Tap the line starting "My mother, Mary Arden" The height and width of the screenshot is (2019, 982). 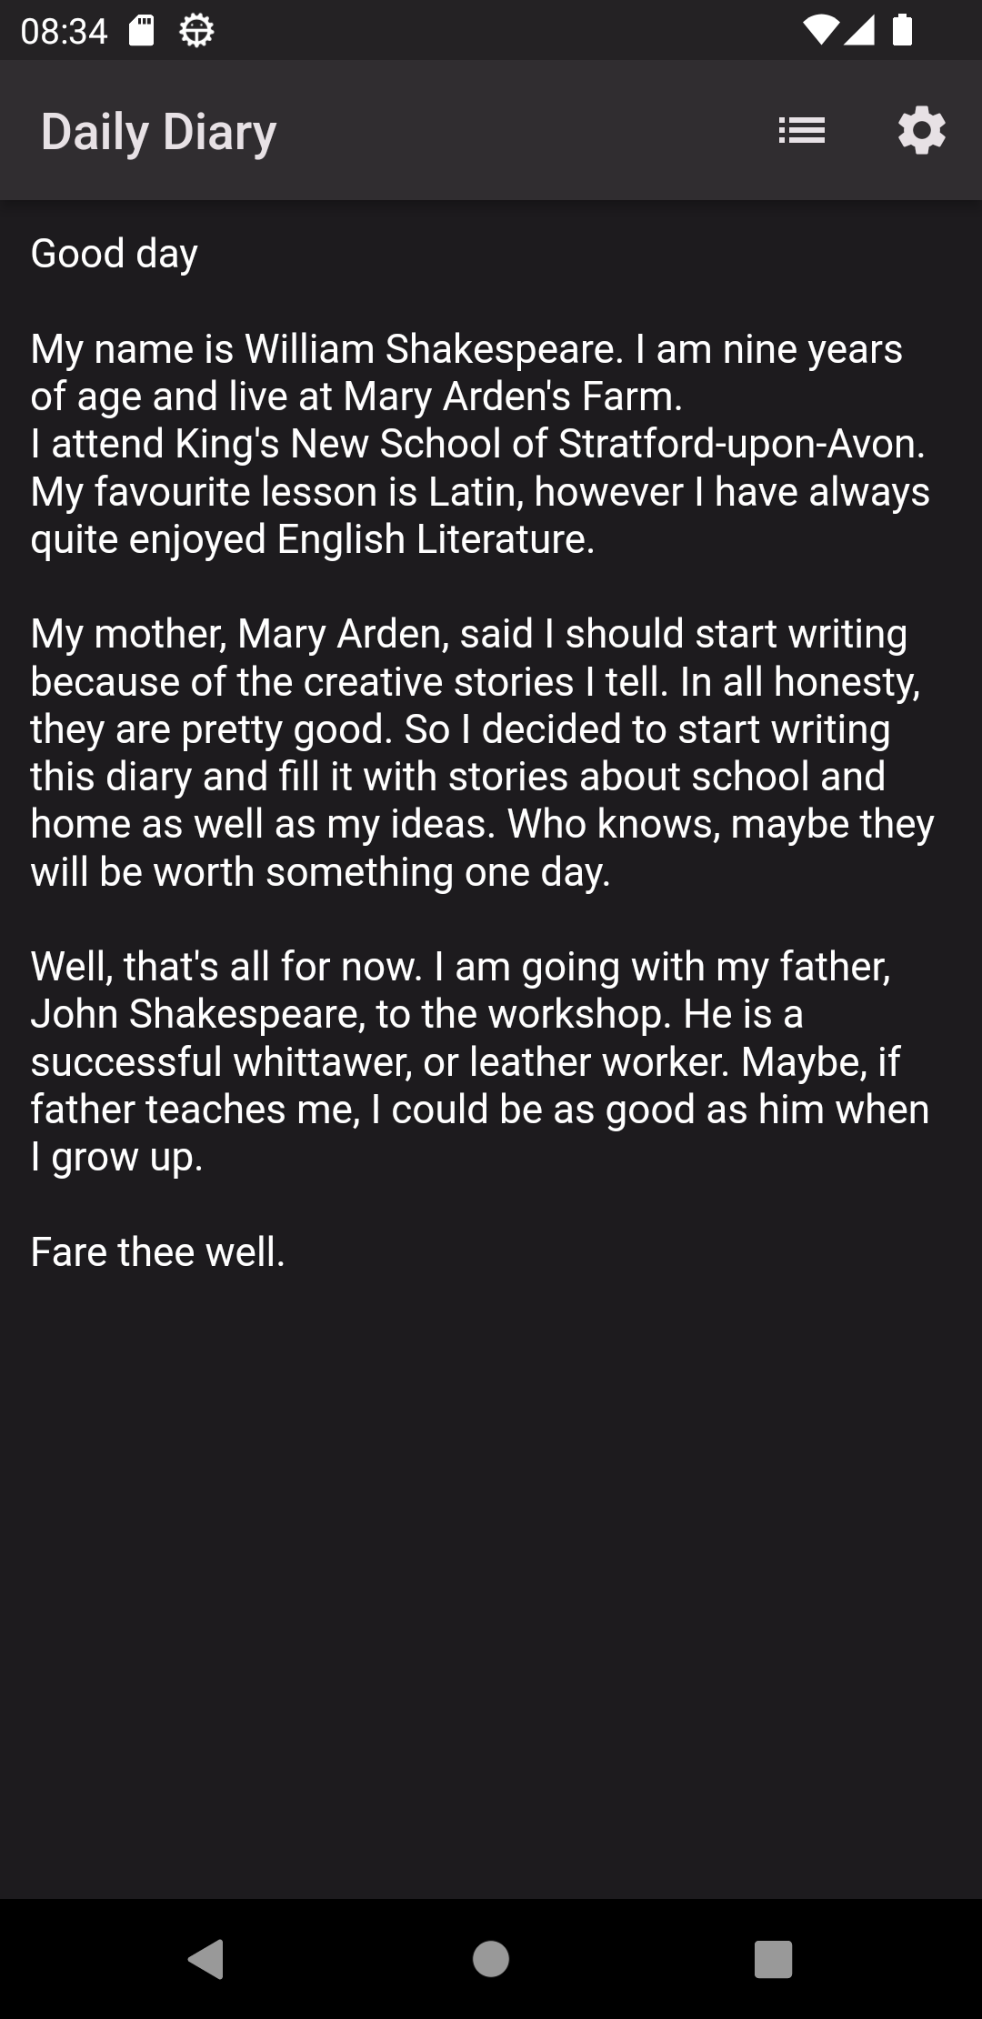[468, 634]
